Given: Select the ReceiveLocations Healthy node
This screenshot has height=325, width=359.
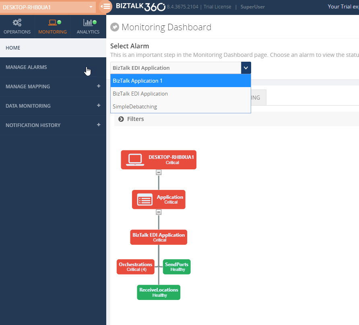Looking at the screenshot, I should pyautogui.click(x=159, y=292).
